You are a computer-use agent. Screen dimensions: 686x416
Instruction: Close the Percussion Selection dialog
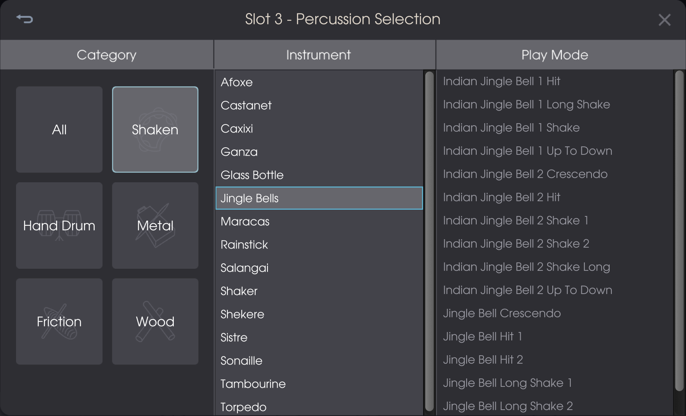pyautogui.click(x=664, y=20)
